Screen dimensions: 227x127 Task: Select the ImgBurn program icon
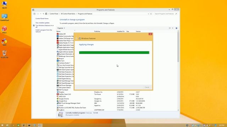pyautogui.click(x=57, y=110)
